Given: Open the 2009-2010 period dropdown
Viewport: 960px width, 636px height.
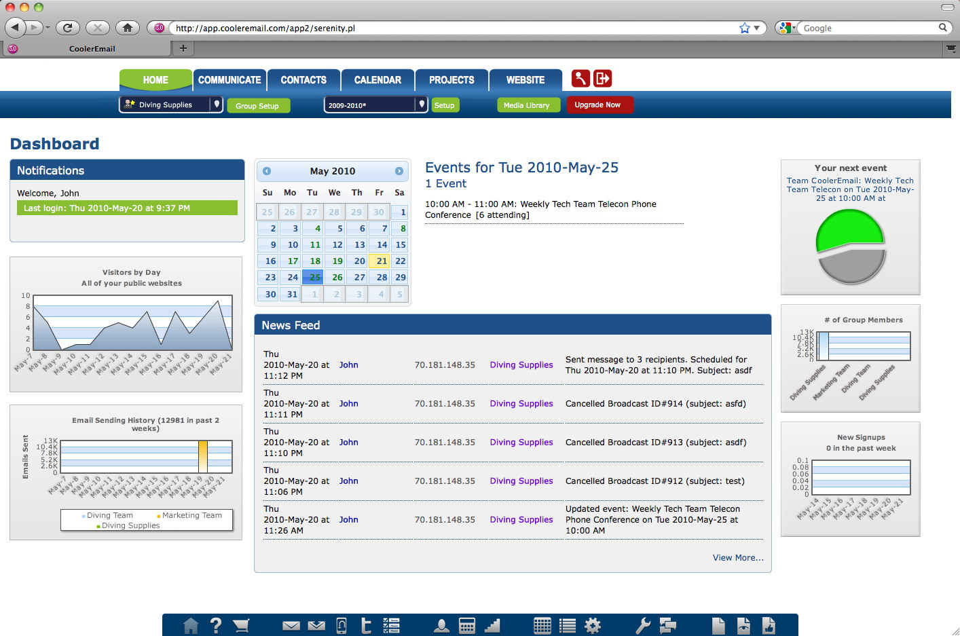Looking at the screenshot, I should 422,105.
